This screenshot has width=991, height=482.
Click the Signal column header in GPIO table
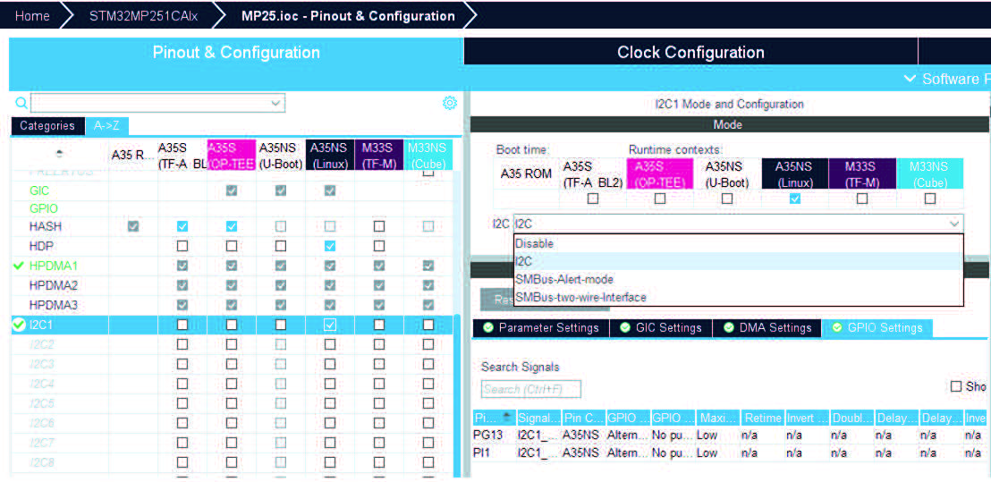(538, 418)
